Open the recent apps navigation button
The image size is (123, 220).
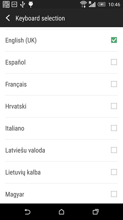click(x=96, y=212)
